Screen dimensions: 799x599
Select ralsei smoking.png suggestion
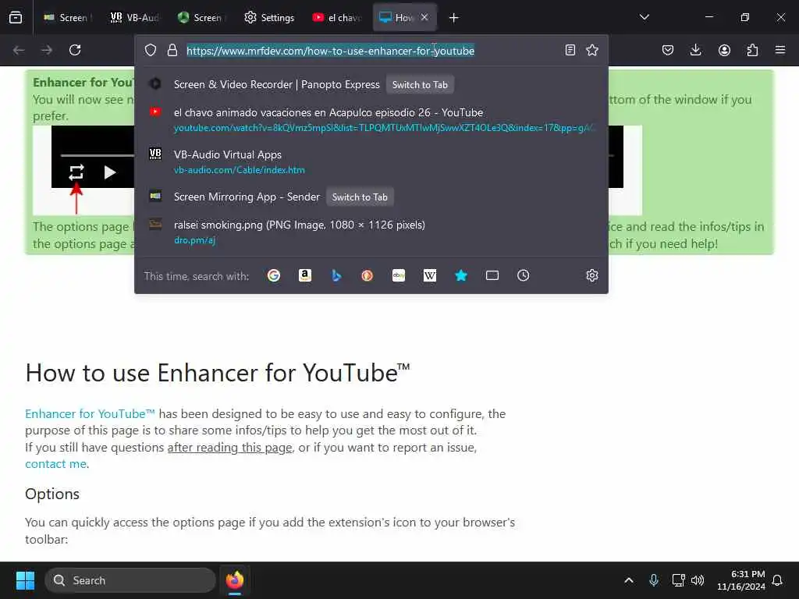pos(371,232)
